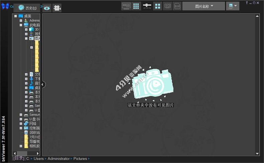The image size is (264, 163).
Task: Click the eye preview icon in toolbar
Action: pyautogui.click(x=47, y=8)
